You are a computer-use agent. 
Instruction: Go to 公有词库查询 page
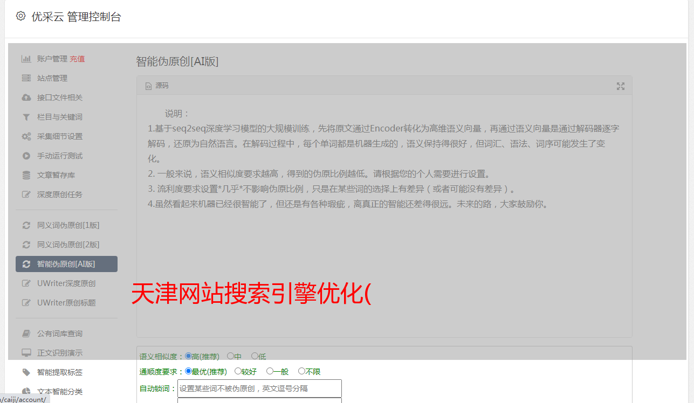point(60,333)
